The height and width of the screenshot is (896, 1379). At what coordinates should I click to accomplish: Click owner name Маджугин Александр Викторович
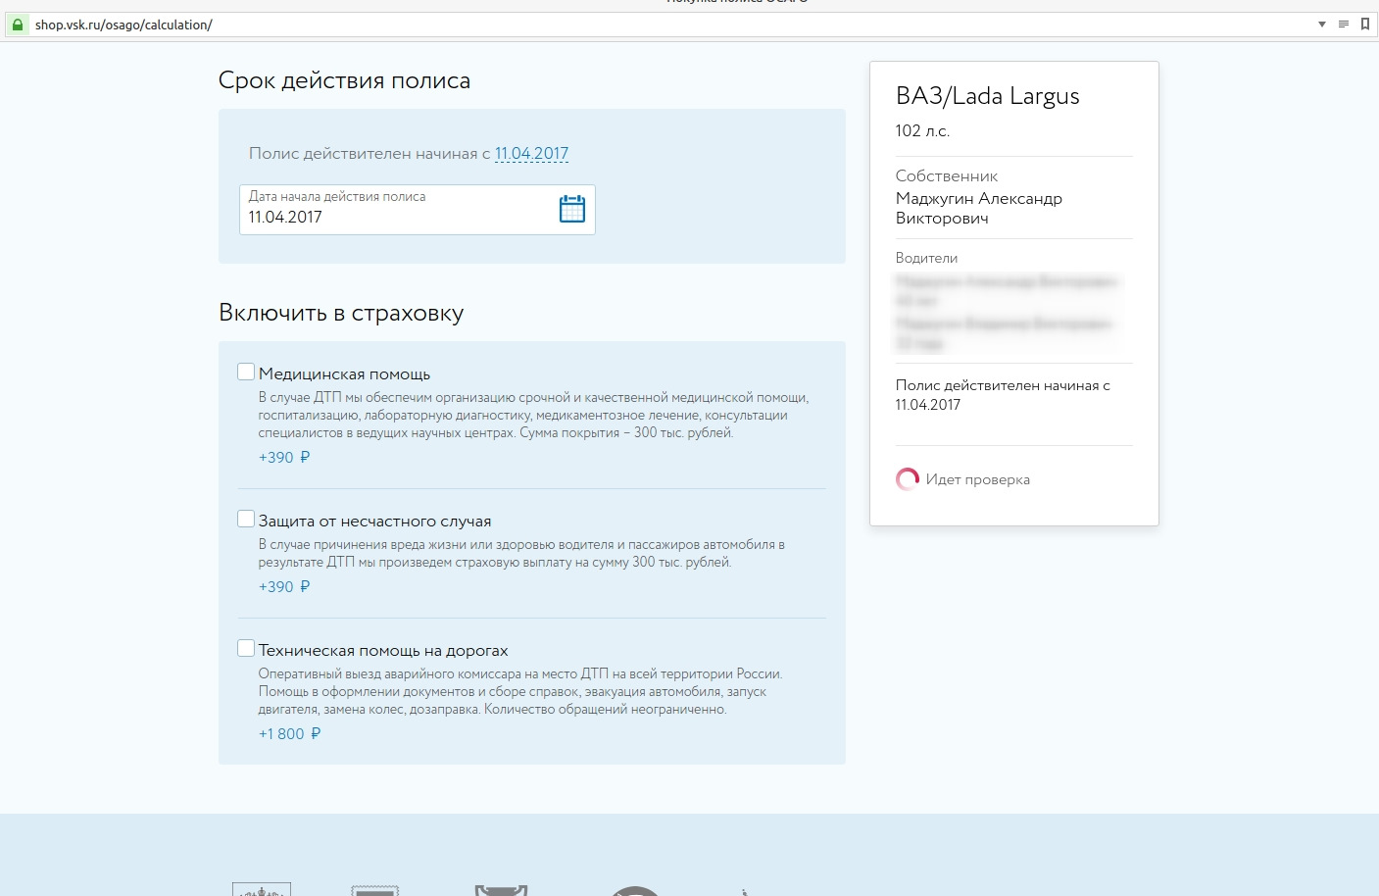pyautogui.click(x=979, y=209)
